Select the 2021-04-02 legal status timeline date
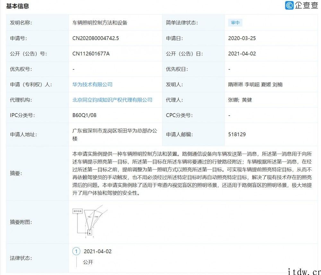The height and width of the screenshot is (275, 321). click(x=98, y=252)
